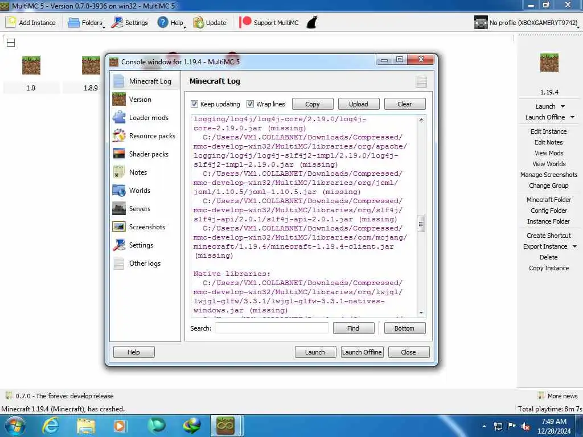Click Delete in the right panel
The image size is (583, 437).
coord(548,257)
